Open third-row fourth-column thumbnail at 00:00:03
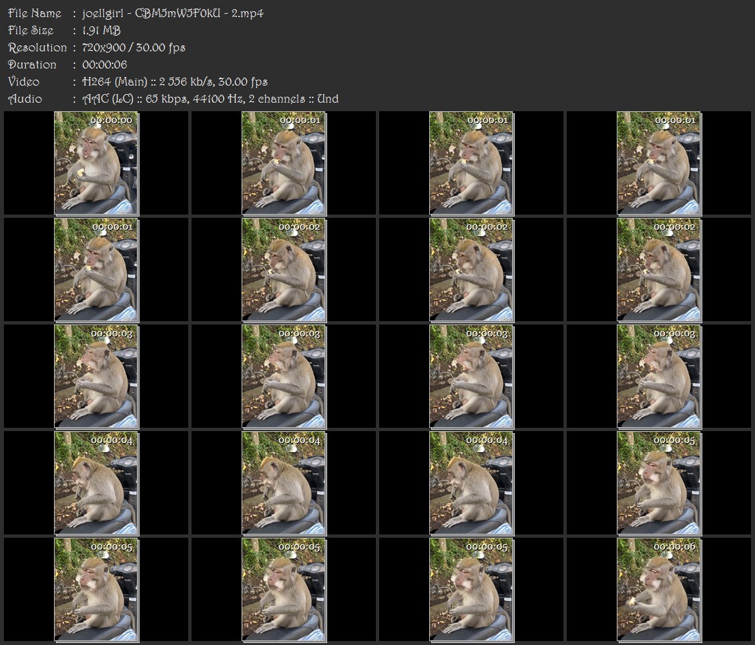 tap(659, 377)
